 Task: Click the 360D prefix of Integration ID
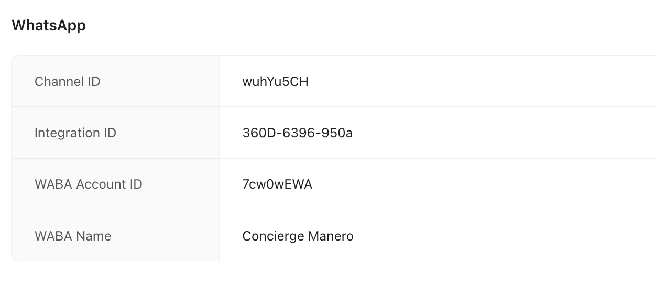pyautogui.click(x=256, y=133)
